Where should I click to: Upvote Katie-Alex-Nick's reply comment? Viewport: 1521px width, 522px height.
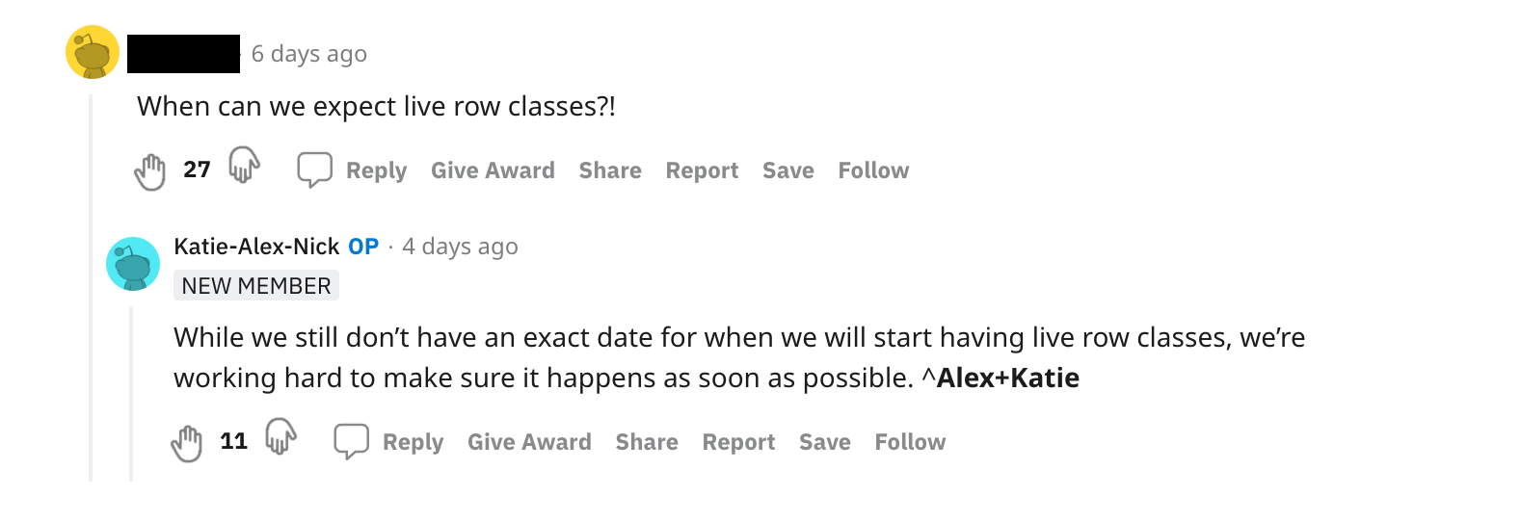click(186, 443)
